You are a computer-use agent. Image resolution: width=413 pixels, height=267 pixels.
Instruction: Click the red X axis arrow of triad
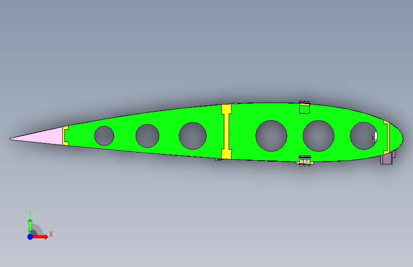[x=41, y=237]
